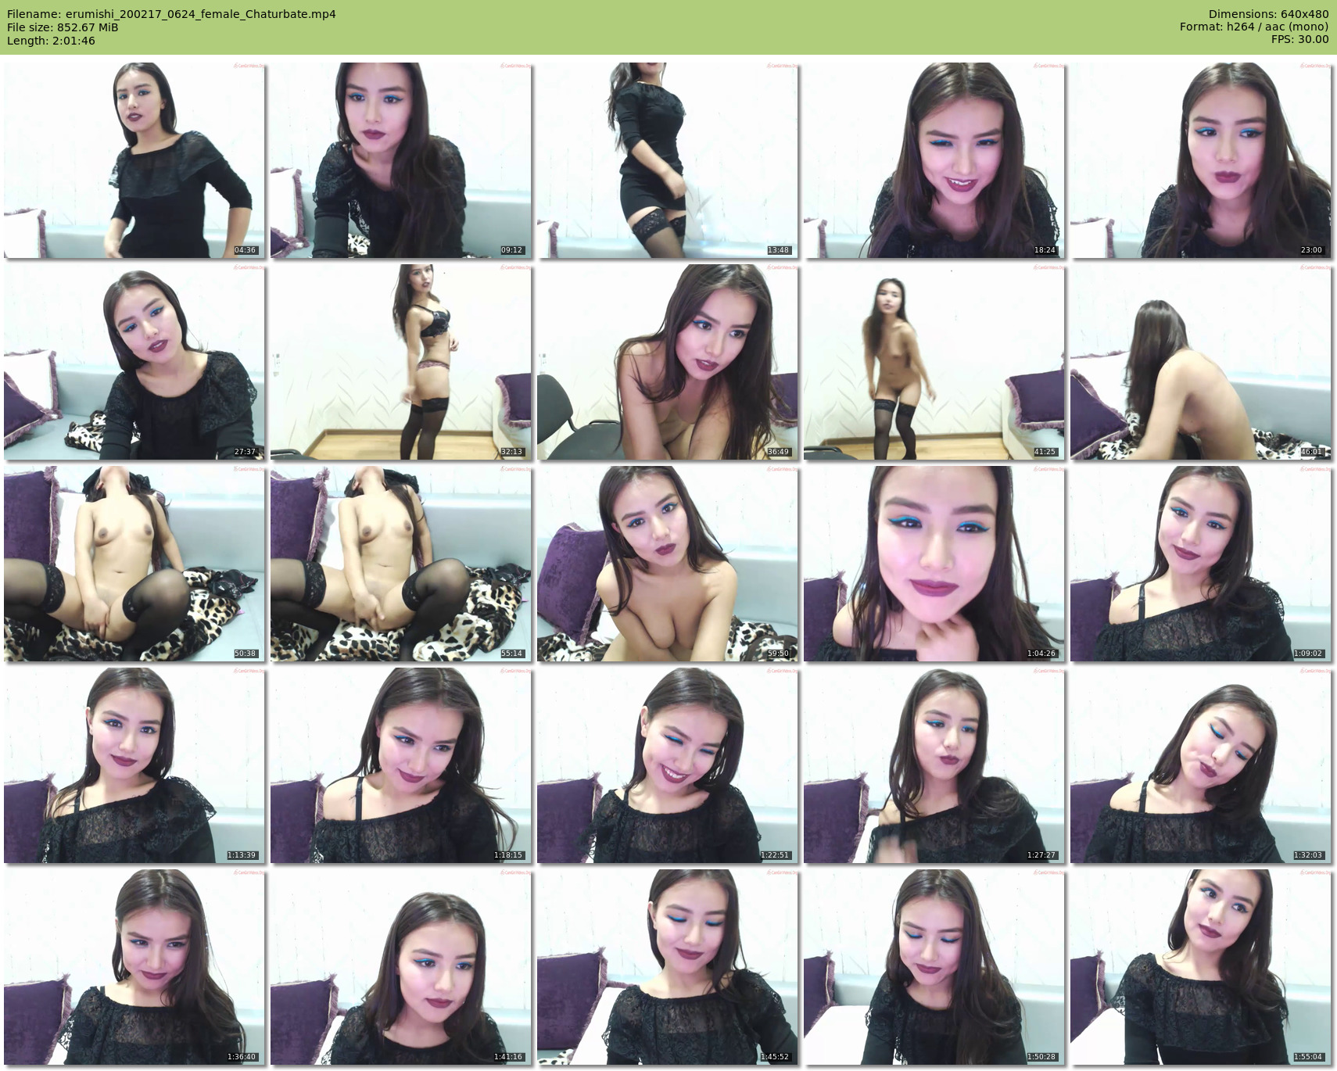Open the thumbnail stamped 04:36
Image resolution: width=1337 pixels, height=1071 pixels.
134,160
